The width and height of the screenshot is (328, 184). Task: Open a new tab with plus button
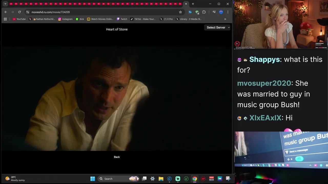coord(193,4)
